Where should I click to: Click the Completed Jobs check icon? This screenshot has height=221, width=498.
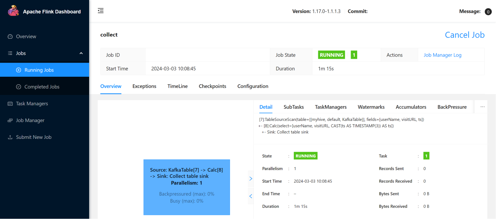(19, 87)
